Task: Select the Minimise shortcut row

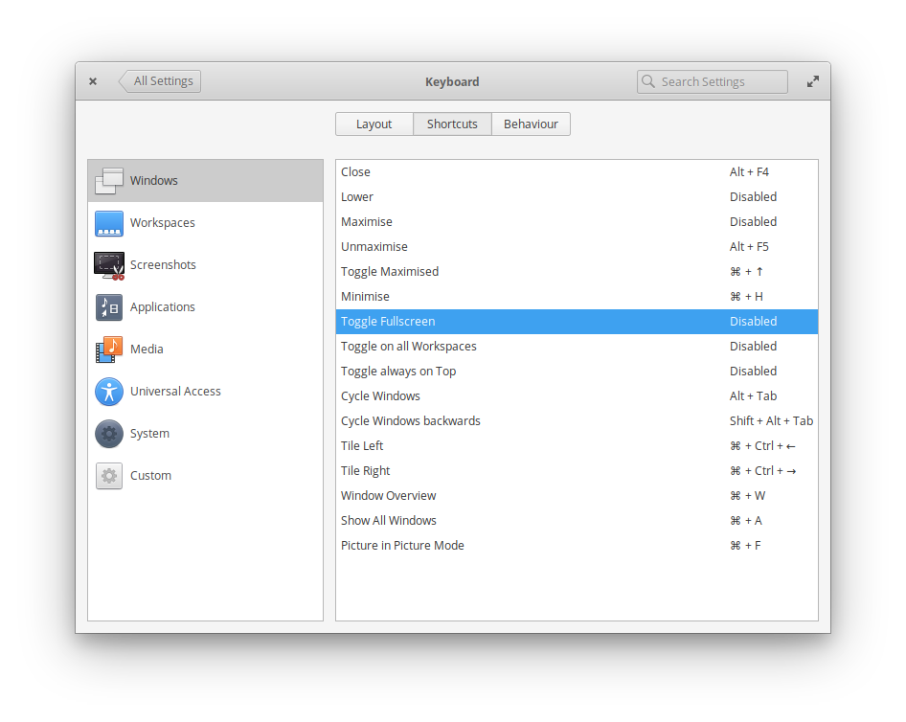Action: click(577, 296)
